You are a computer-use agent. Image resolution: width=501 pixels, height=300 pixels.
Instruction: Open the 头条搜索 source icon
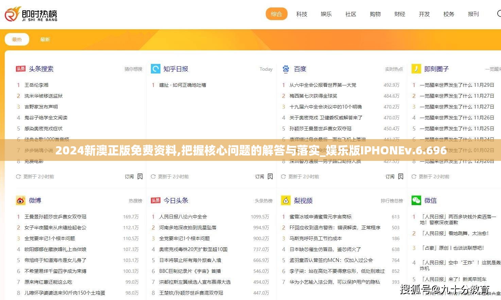(21, 69)
